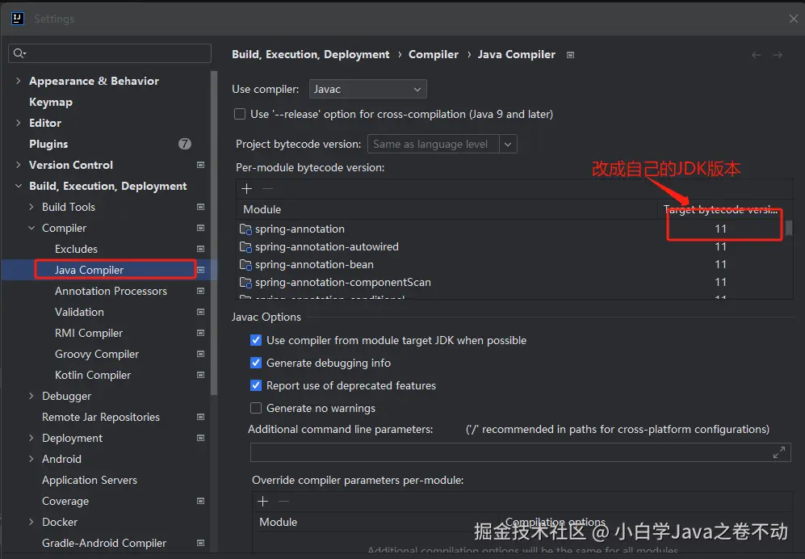Click the settings tree vertical scrollbar

click(214, 233)
